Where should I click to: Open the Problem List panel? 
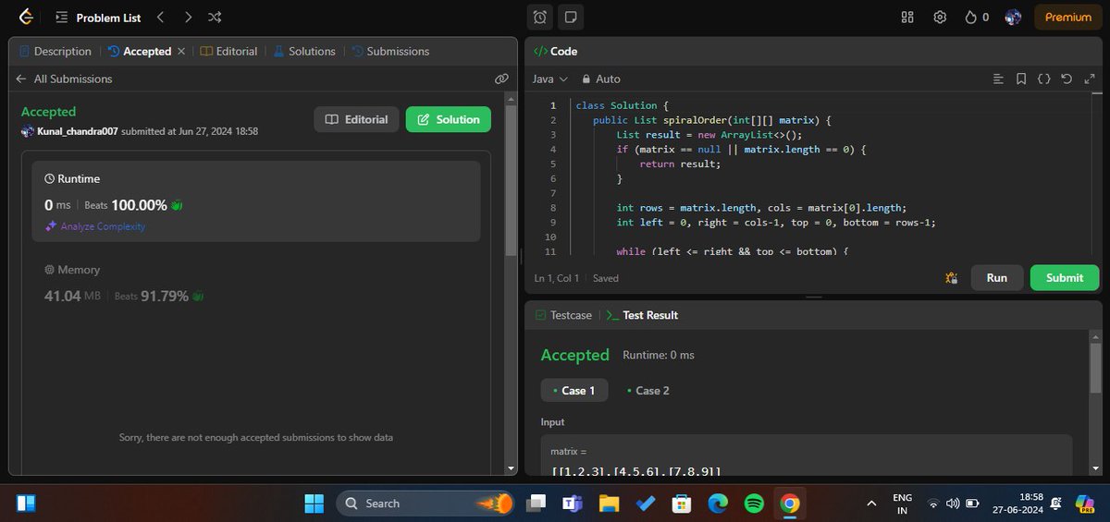[96, 18]
